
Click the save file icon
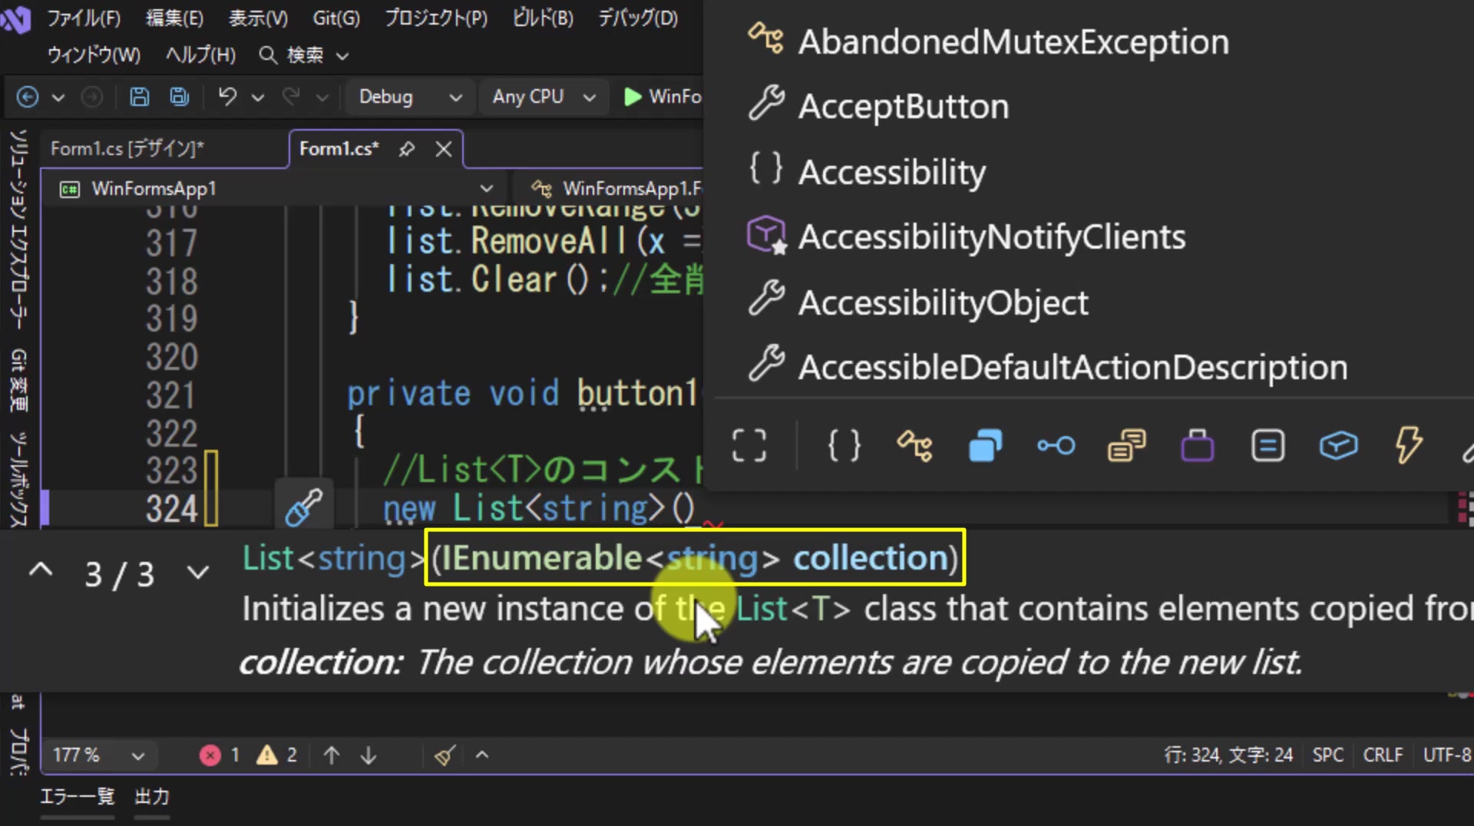click(x=139, y=97)
